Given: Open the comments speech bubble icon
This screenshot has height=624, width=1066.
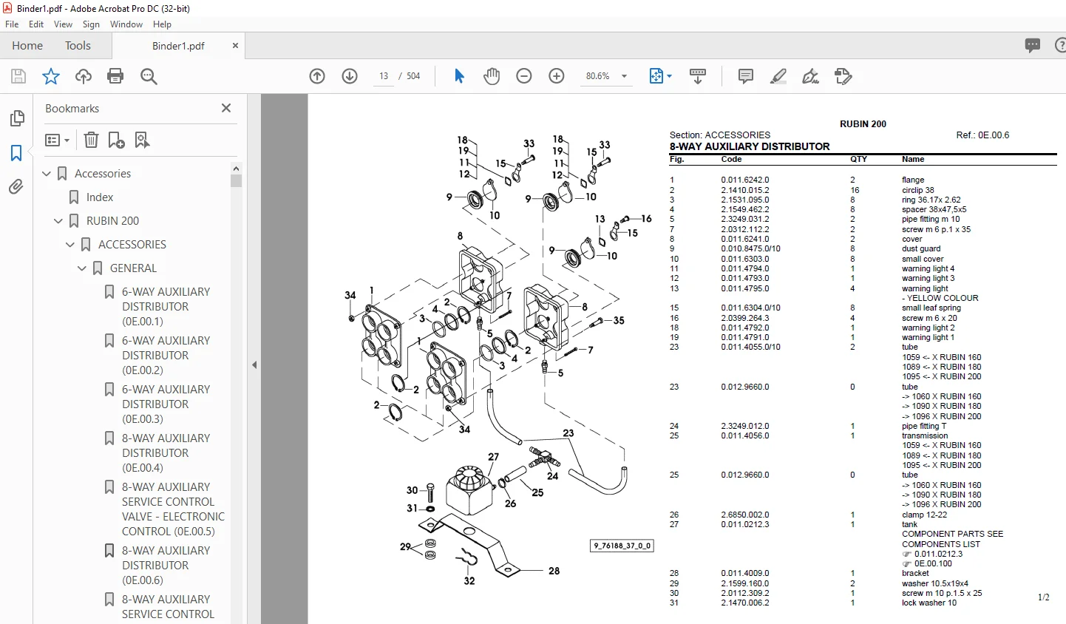Looking at the screenshot, I should pos(1033,45).
